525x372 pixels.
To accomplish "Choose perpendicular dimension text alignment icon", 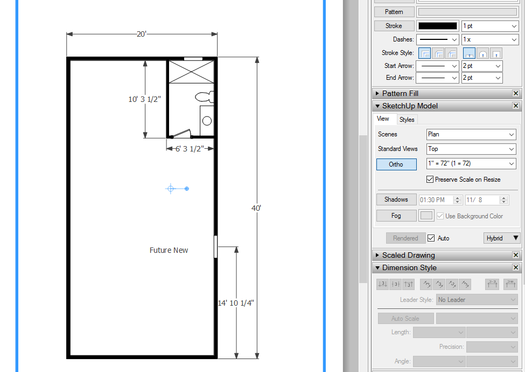I will (465, 284).
